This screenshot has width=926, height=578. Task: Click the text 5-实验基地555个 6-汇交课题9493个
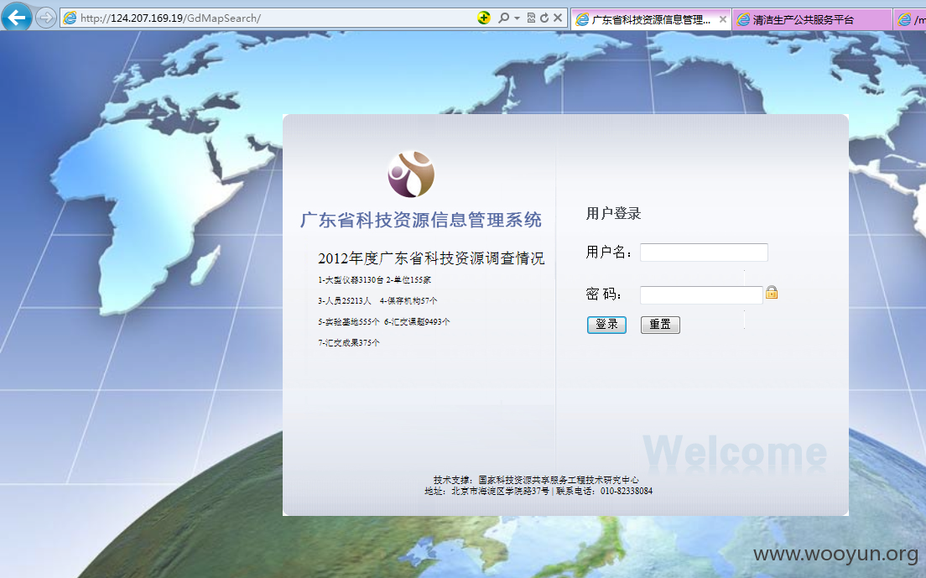click(x=384, y=322)
